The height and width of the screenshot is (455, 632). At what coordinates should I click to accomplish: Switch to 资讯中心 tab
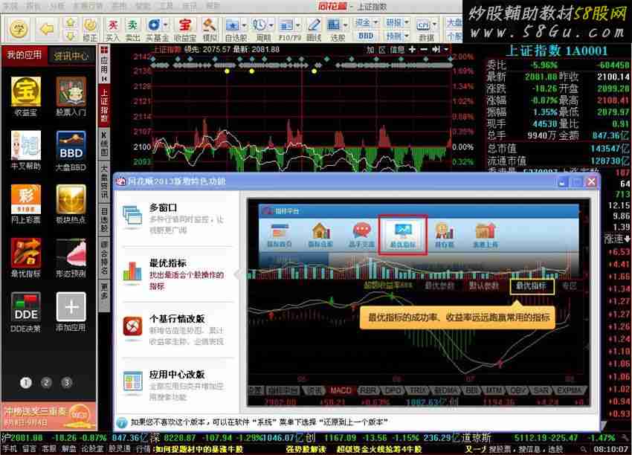[71, 56]
